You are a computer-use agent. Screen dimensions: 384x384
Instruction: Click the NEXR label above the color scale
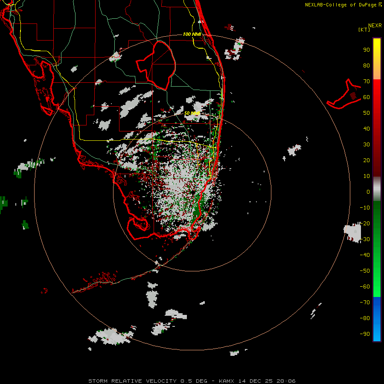click(375, 26)
